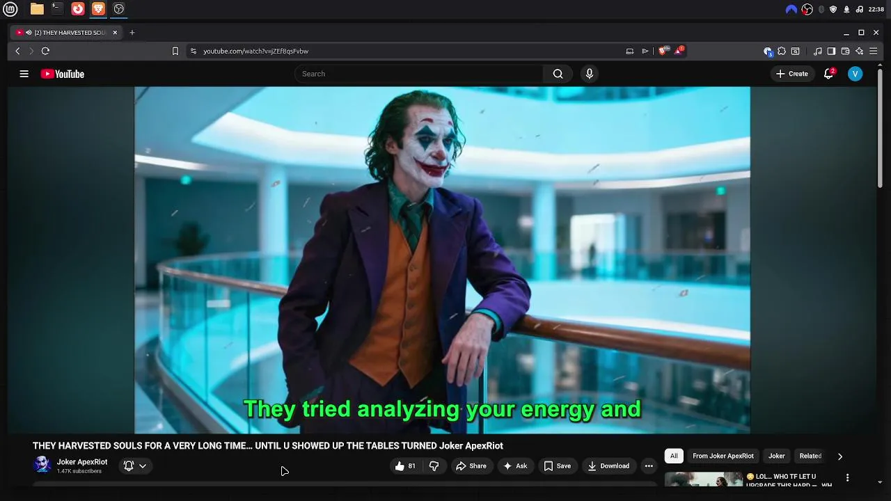
Task: Select the From Joker ApexRiot chip
Action: [x=723, y=456]
